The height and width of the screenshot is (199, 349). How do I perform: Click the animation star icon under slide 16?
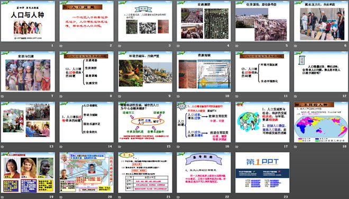coord(178,146)
